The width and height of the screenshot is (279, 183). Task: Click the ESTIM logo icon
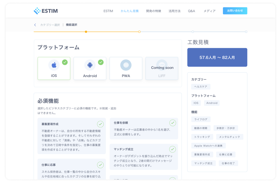pyautogui.click(x=37, y=11)
